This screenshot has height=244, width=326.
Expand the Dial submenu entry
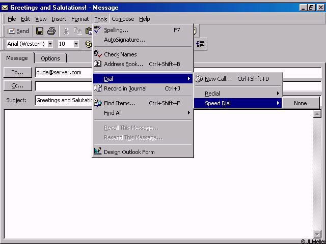coord(143,79)
